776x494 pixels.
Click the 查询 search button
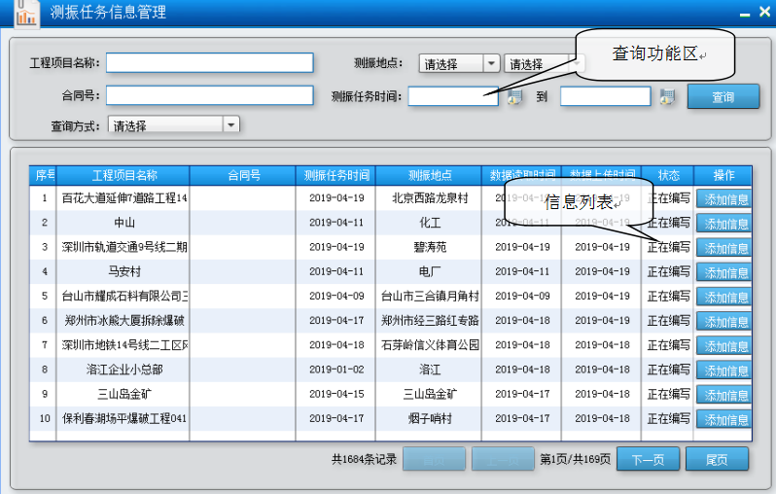[x=723, y=96]
